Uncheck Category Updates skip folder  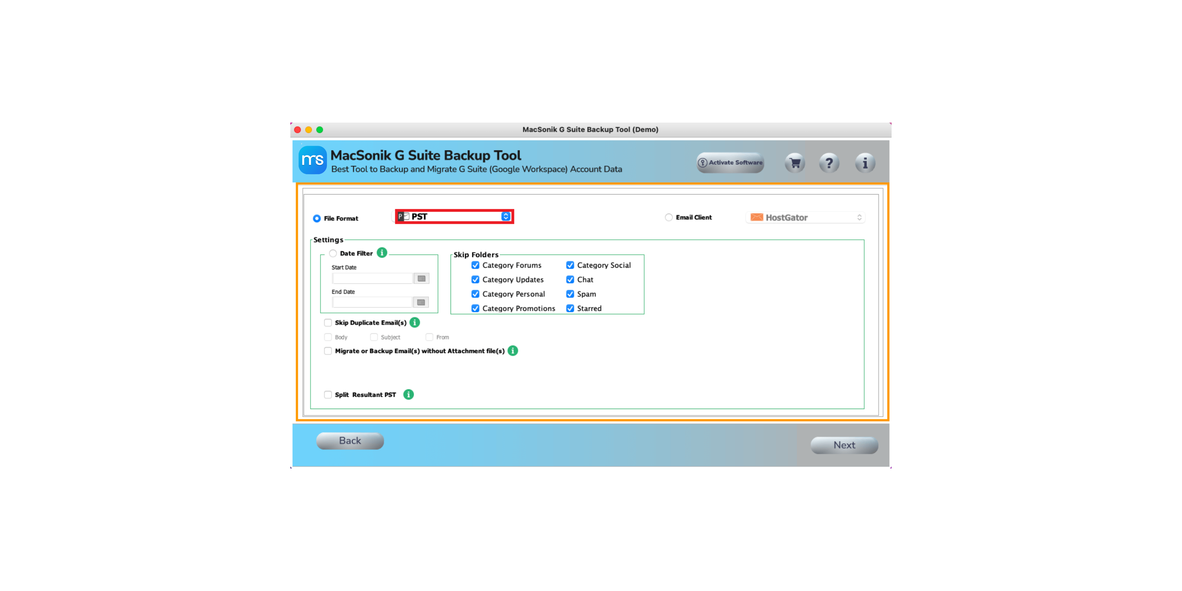point(475,280)
